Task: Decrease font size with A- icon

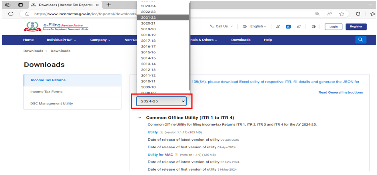Action: click(x=278, y=27)
